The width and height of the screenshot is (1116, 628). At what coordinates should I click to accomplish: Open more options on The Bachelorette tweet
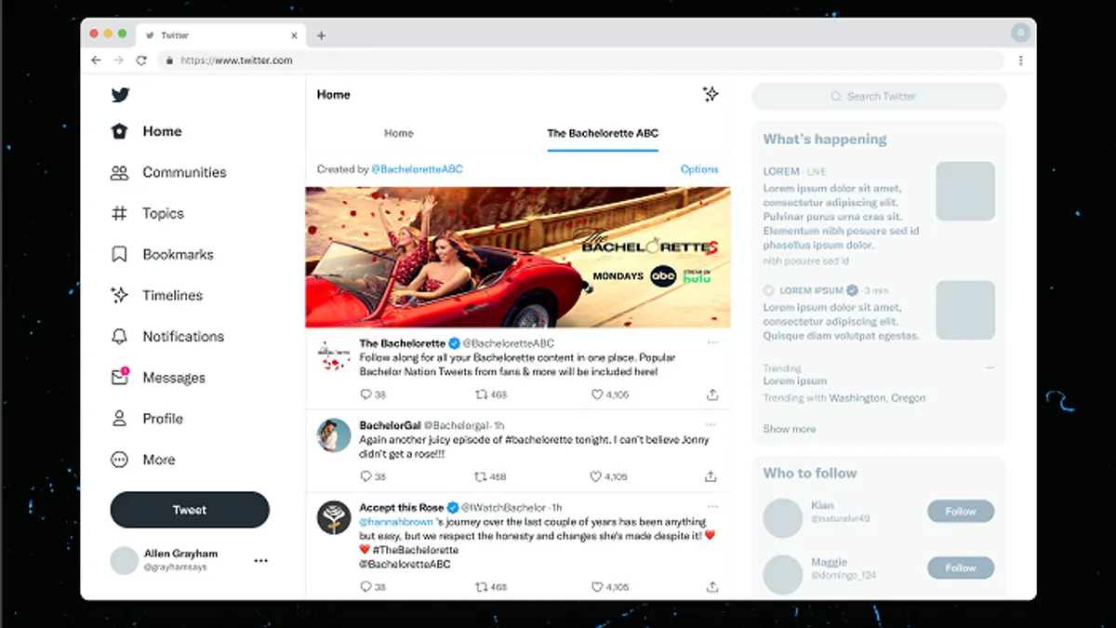coord(713,343)
